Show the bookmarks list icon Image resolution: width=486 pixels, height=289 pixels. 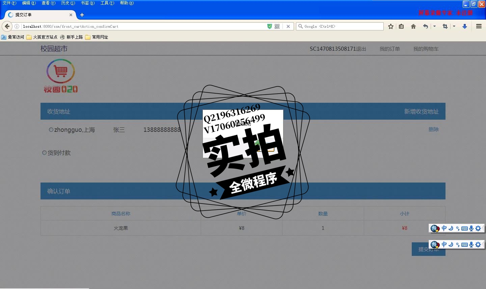(401, 26)
